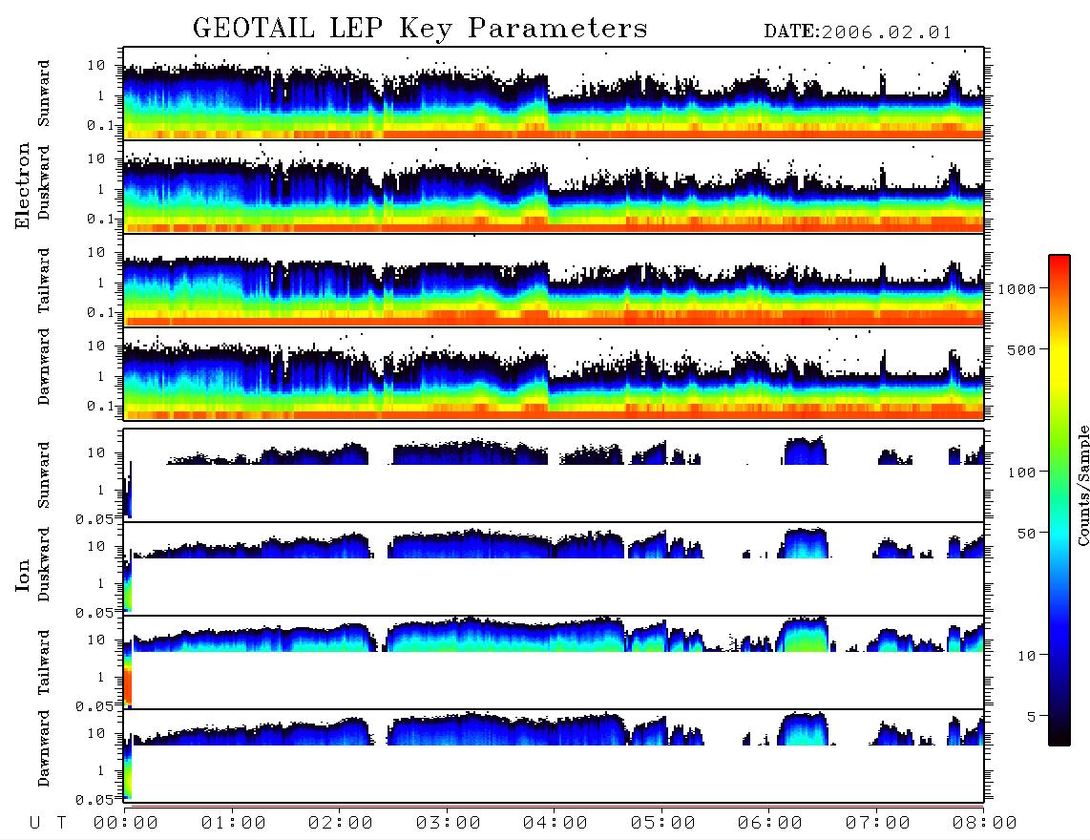Select the "02:00" time tick label
Image resolution: width=1090 pixels, height=840 pixels.
pos(341,824)
